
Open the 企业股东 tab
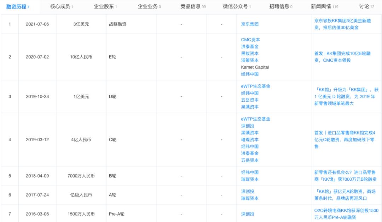105,7
